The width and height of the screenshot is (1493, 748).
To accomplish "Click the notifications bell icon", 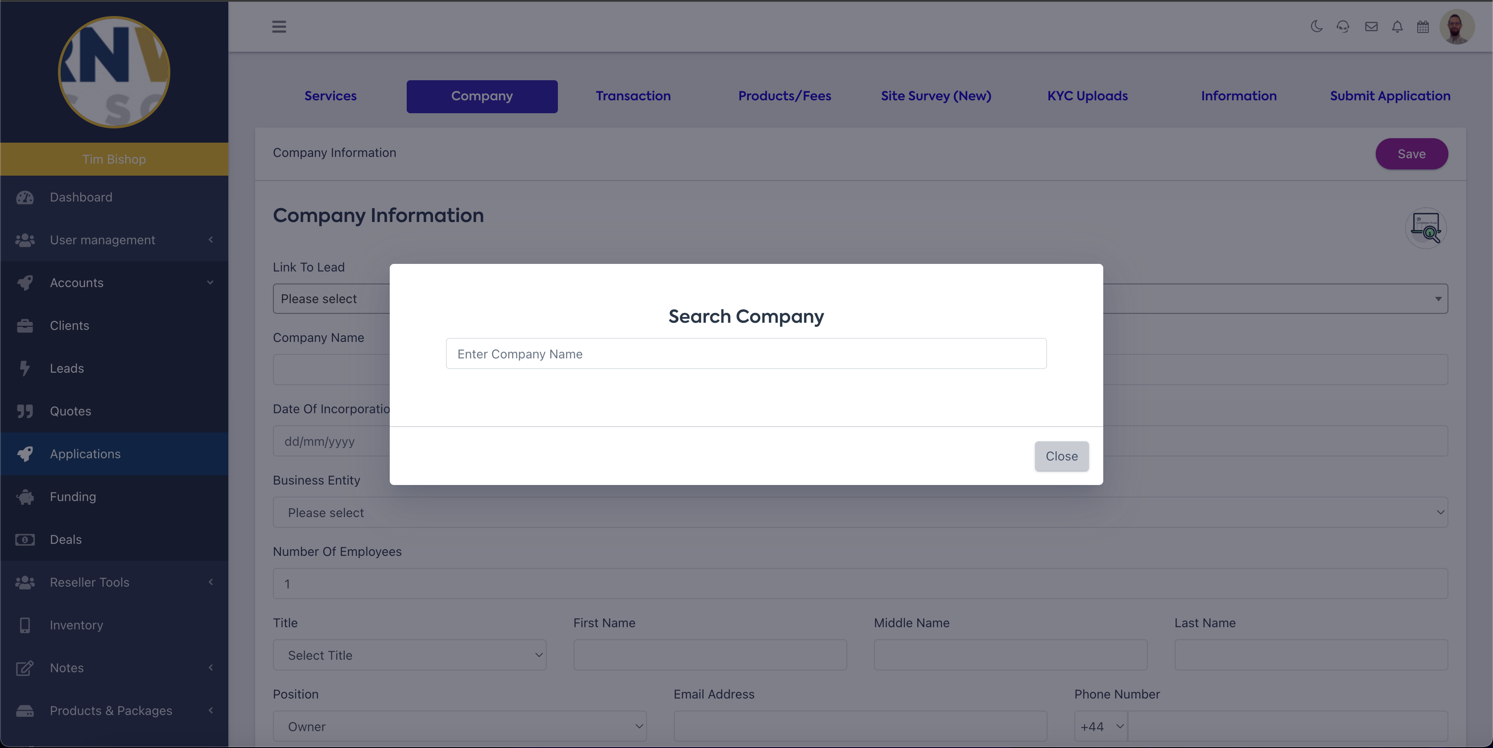I will [1398, 27].
